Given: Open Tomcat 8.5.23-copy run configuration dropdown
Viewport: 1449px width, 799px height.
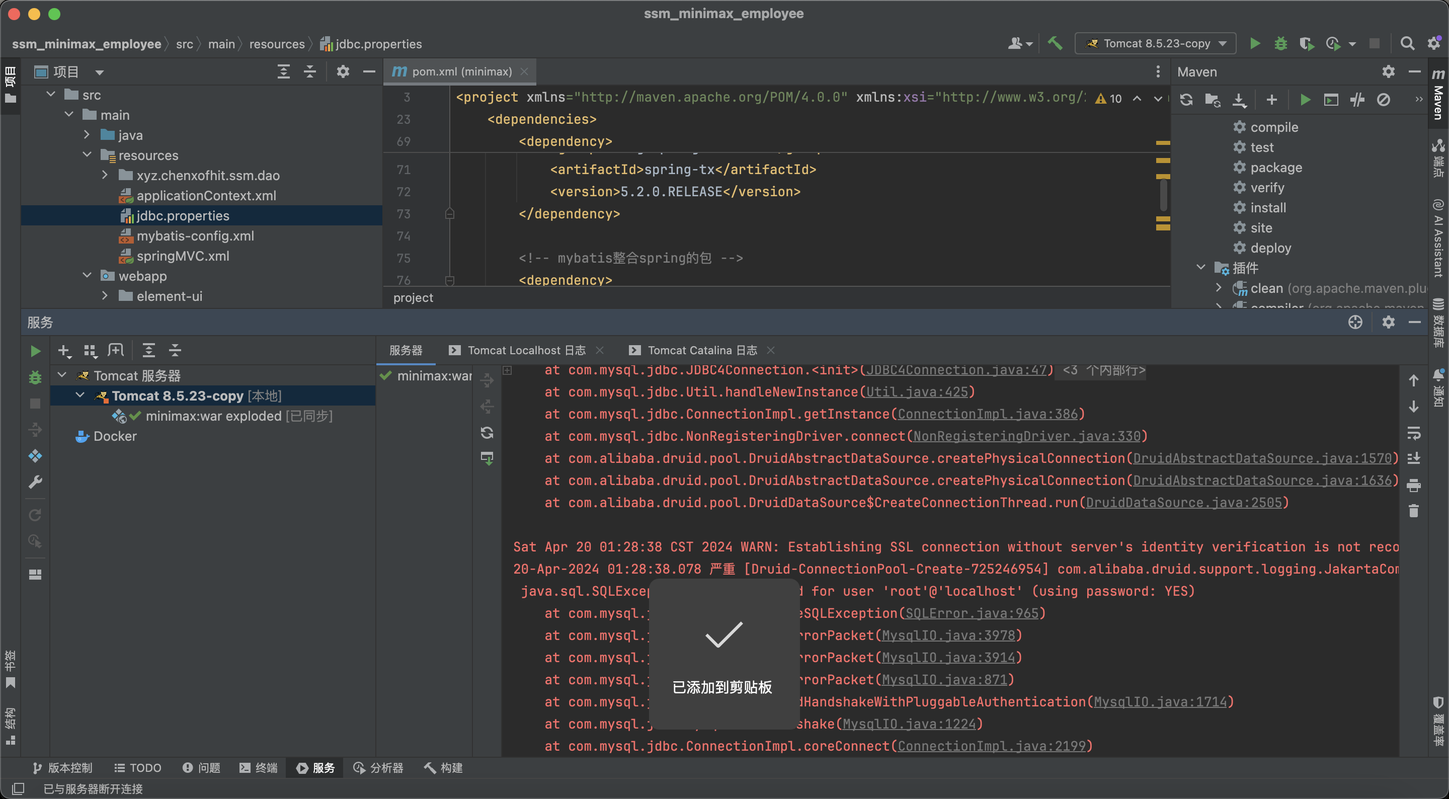Looking at the screenshot, I should (1156, 43).
